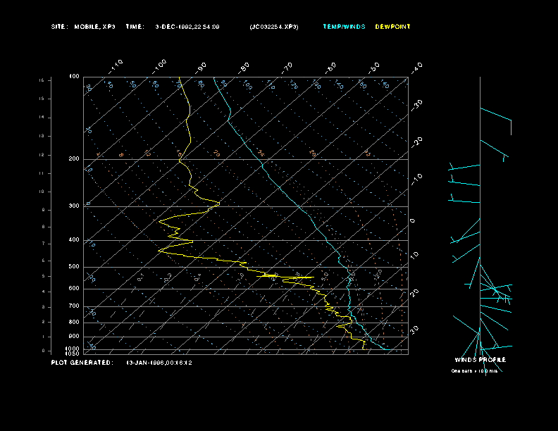The height and width of the screenshot is (431, 558).
Task: Click the '500' pressure level label
Action: coord(74,267)
